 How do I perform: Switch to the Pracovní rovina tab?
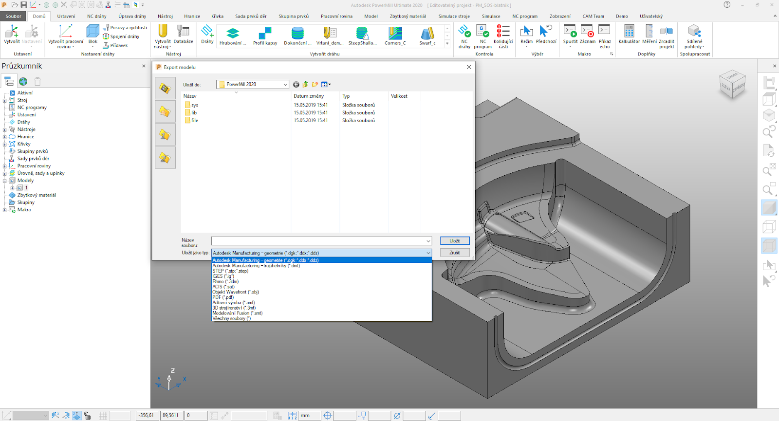click(x=336, y=16)
